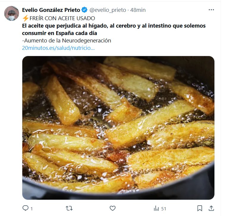Click the 51 views count

164,209
